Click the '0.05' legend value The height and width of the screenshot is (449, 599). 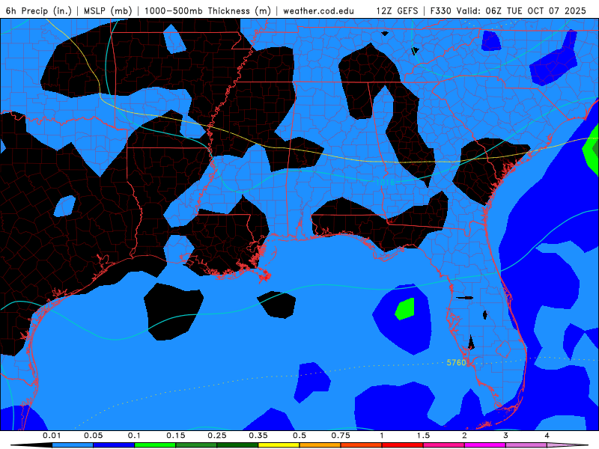coord(93,436)
